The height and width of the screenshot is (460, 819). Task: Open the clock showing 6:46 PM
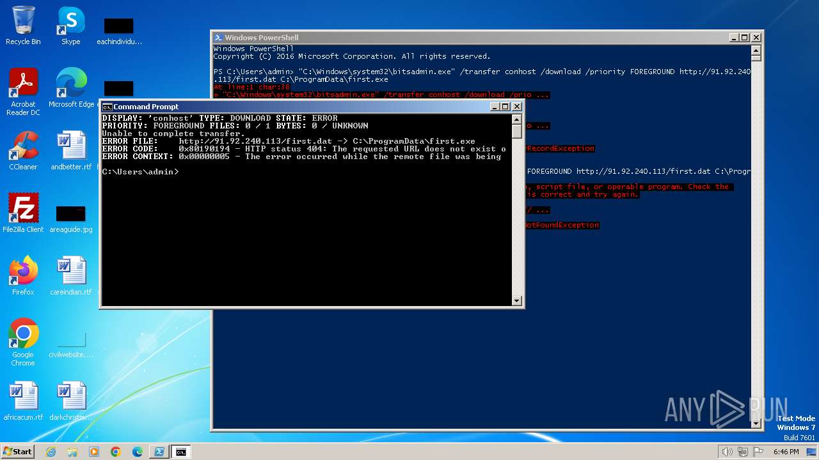click(786, 452)
